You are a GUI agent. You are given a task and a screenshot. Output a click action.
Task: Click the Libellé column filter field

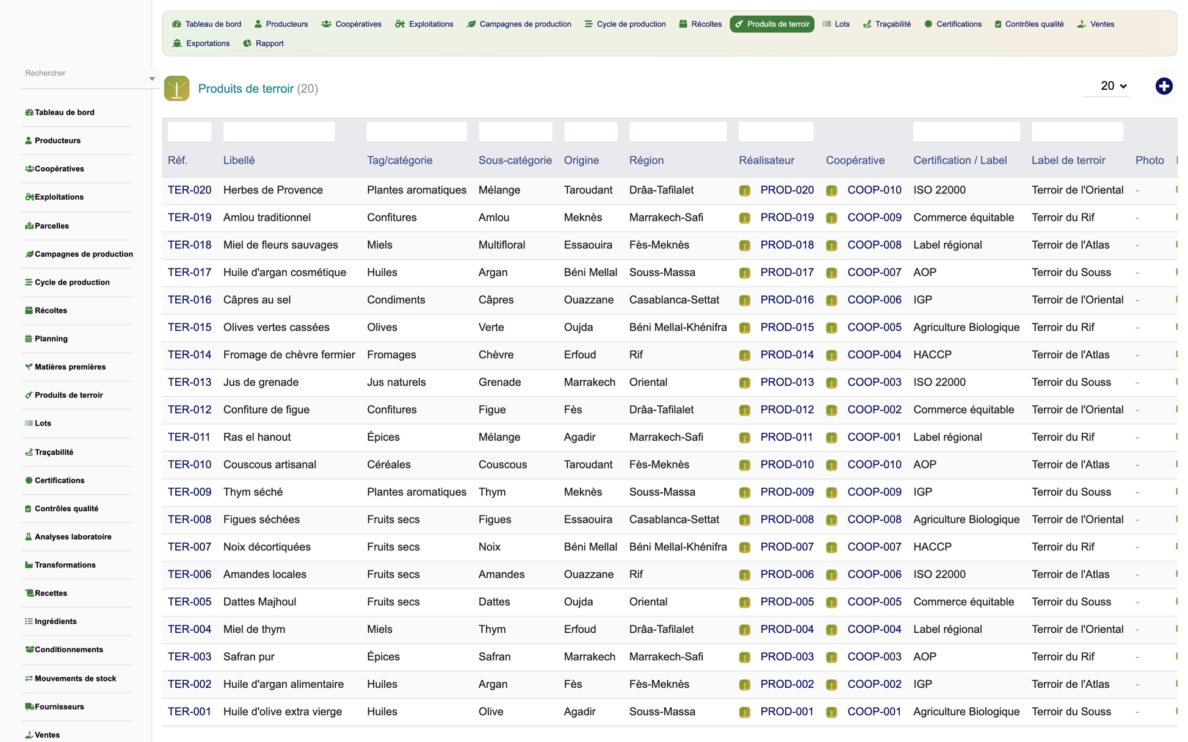pyautogui.click(x=279, y=131)
